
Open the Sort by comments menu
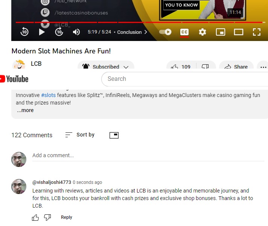tap(80, 135)
